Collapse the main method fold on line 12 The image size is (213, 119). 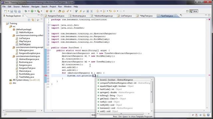(x=50, y=50)
